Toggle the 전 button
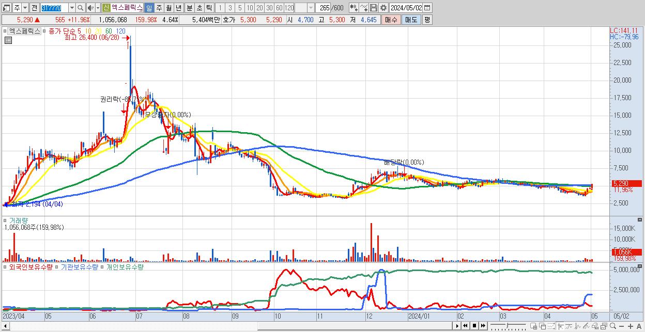 click(34, 8)
